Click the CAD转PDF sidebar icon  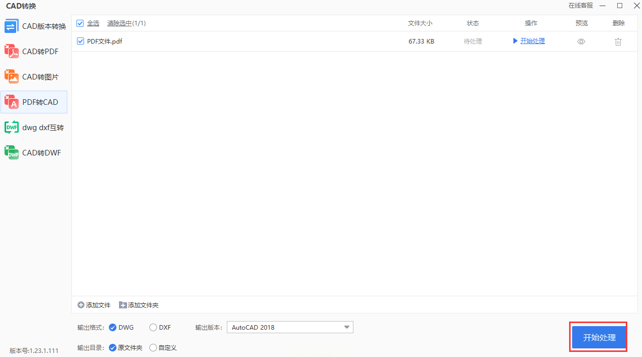tap(12, 52)
